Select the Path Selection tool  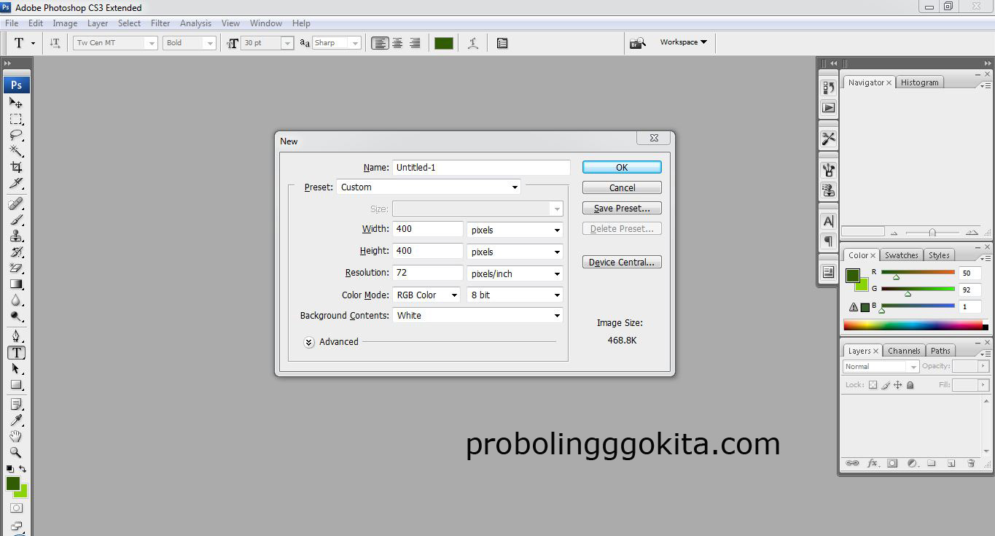pyautogui.click(x=16, y=368)
